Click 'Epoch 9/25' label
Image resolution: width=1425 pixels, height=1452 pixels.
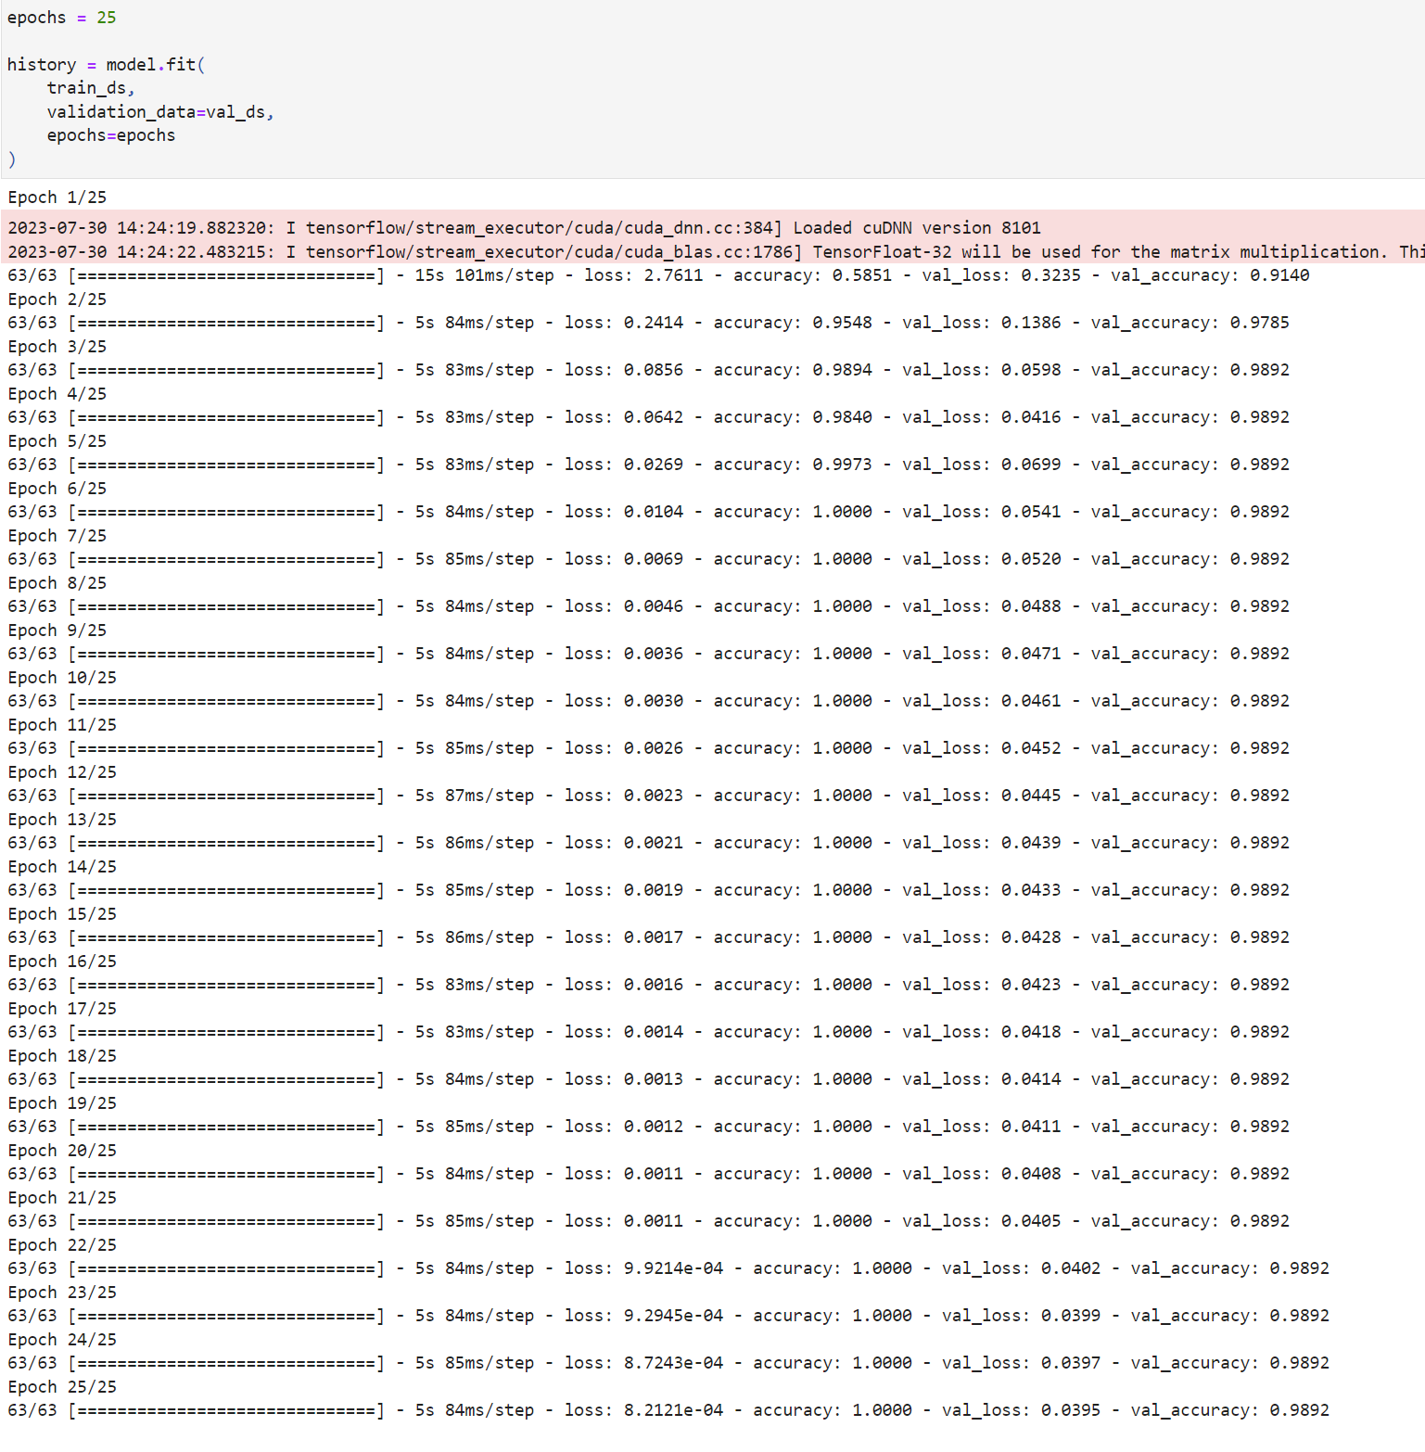[57, 630]
